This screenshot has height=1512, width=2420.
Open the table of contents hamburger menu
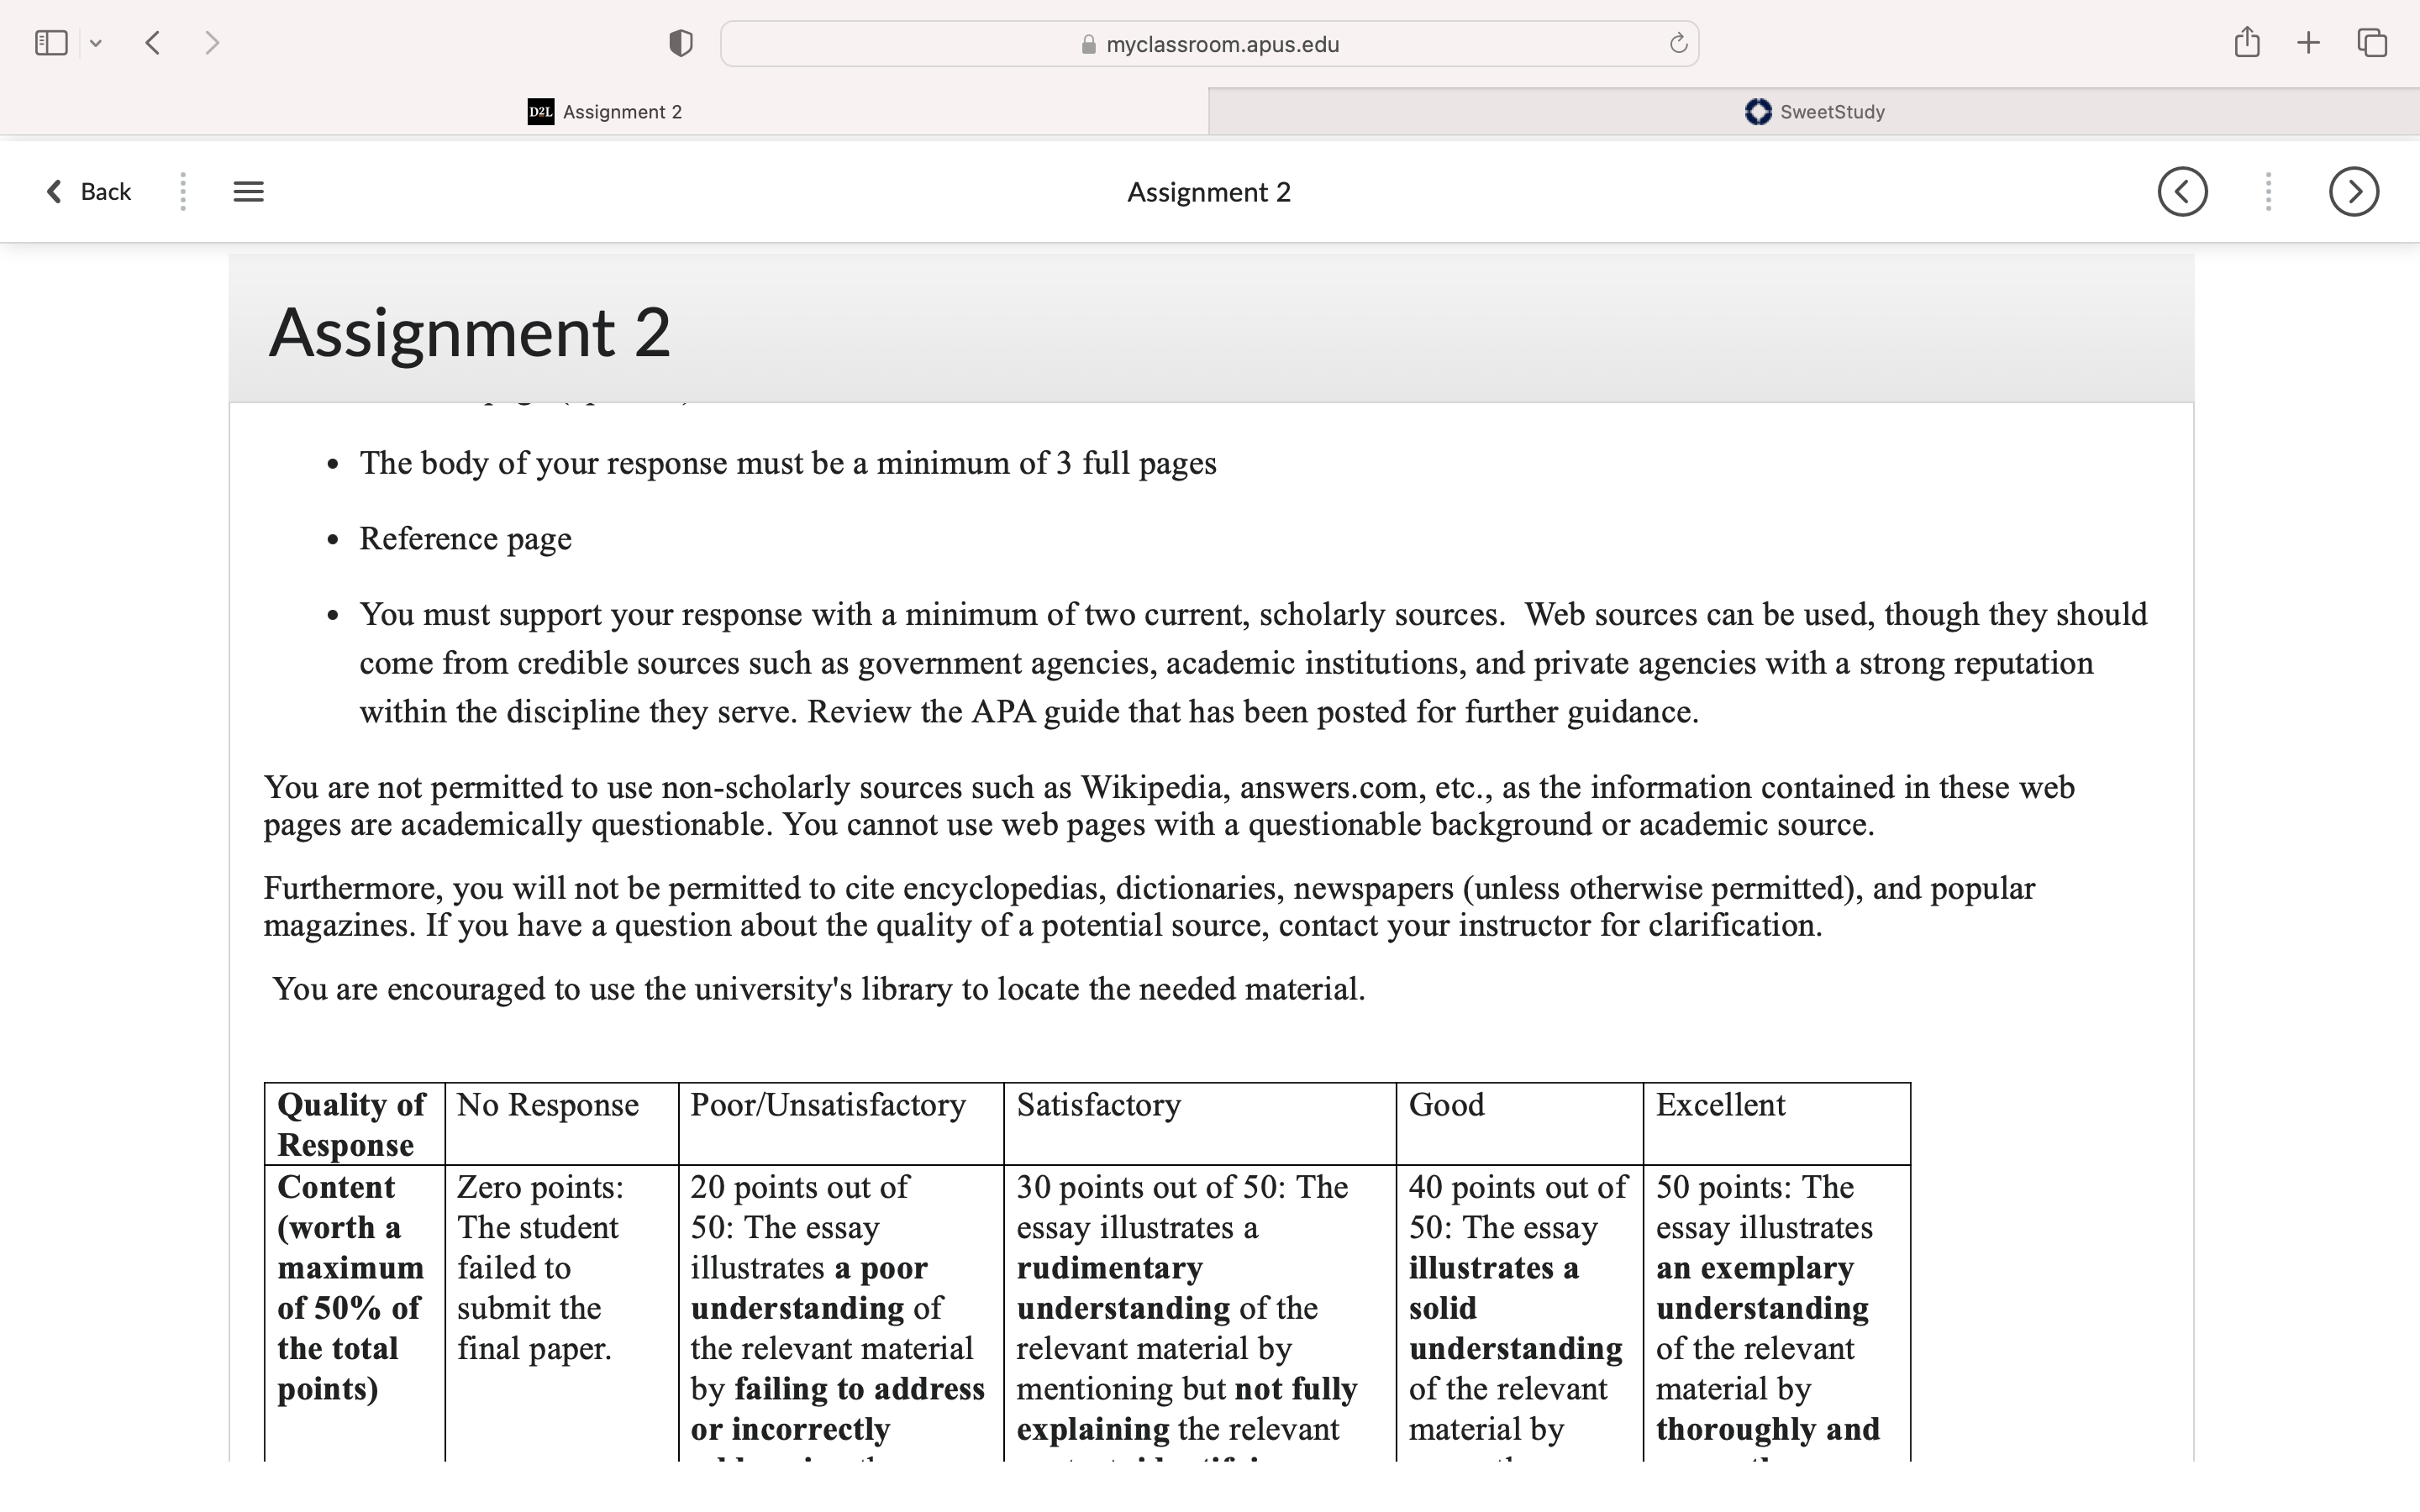249,192
